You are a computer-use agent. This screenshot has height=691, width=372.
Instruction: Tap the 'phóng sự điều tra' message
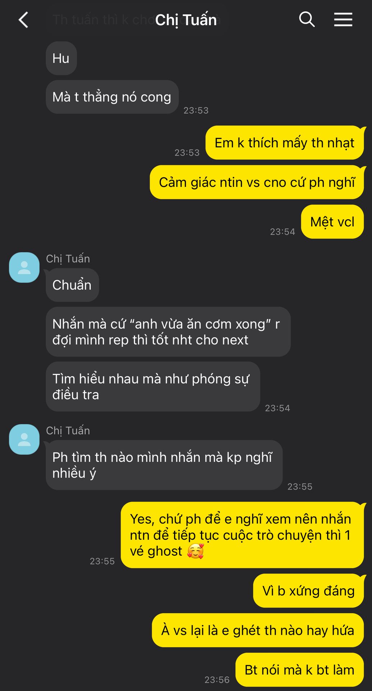(x=153, y=387)
